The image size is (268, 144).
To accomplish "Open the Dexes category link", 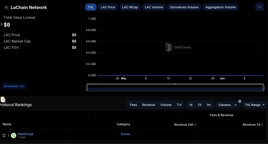I will pos(125,134).
